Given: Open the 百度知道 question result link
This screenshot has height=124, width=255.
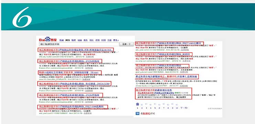Looking at the screenshot, I should tap(167, 76).
